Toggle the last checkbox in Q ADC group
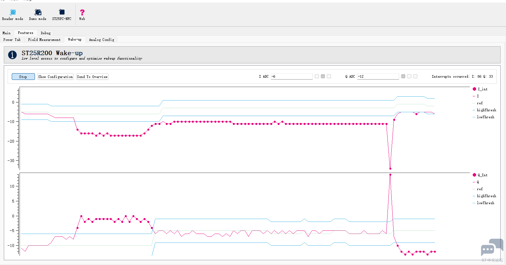The height and width of the screenshot is (265, 506). click(415, 76)
